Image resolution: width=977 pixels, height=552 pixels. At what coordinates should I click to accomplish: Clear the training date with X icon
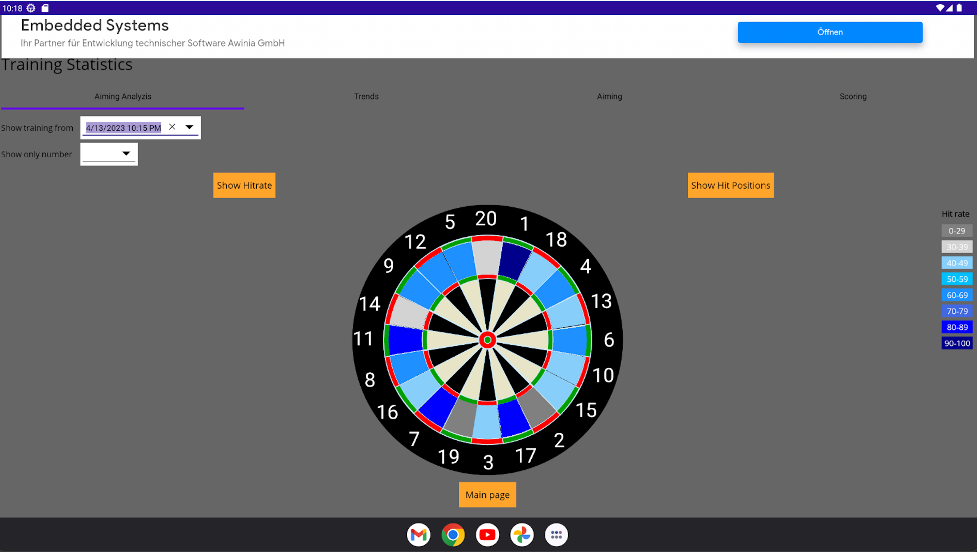click(172, 127)
